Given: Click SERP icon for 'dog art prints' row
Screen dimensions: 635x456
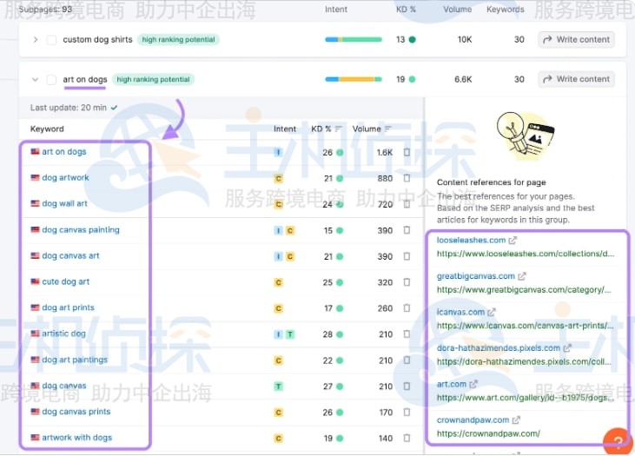Looking at the screenshot, I should tap(407, 308).
